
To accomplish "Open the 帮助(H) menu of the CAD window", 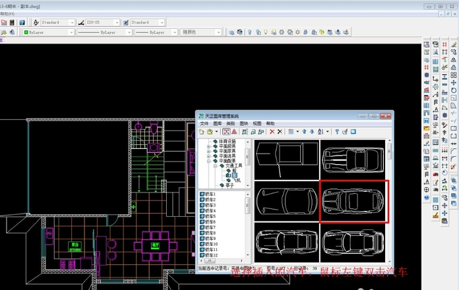I will point(7,14).
